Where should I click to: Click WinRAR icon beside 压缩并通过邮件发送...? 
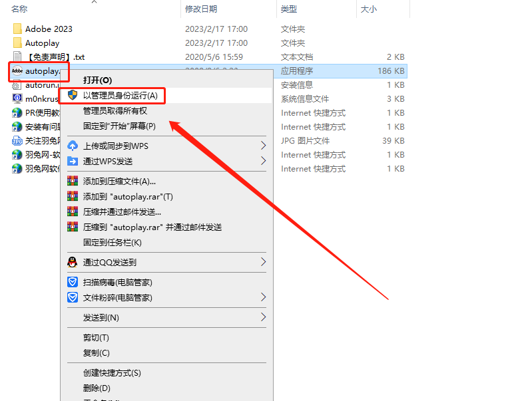click(x=73, y=211)
